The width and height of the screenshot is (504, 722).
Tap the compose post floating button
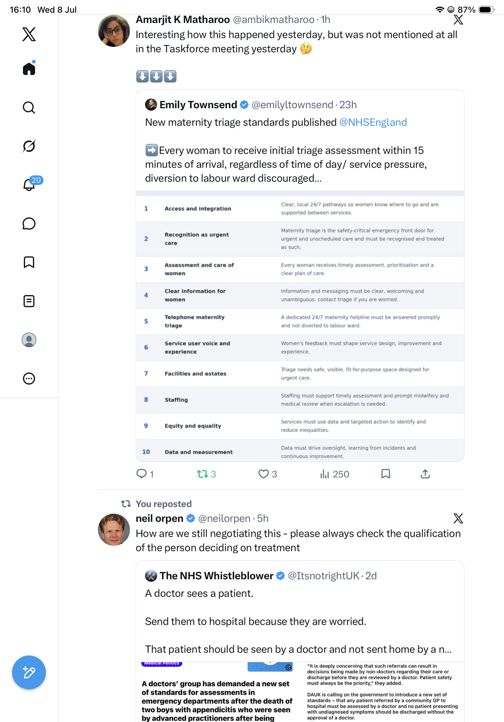coord(29,672)
